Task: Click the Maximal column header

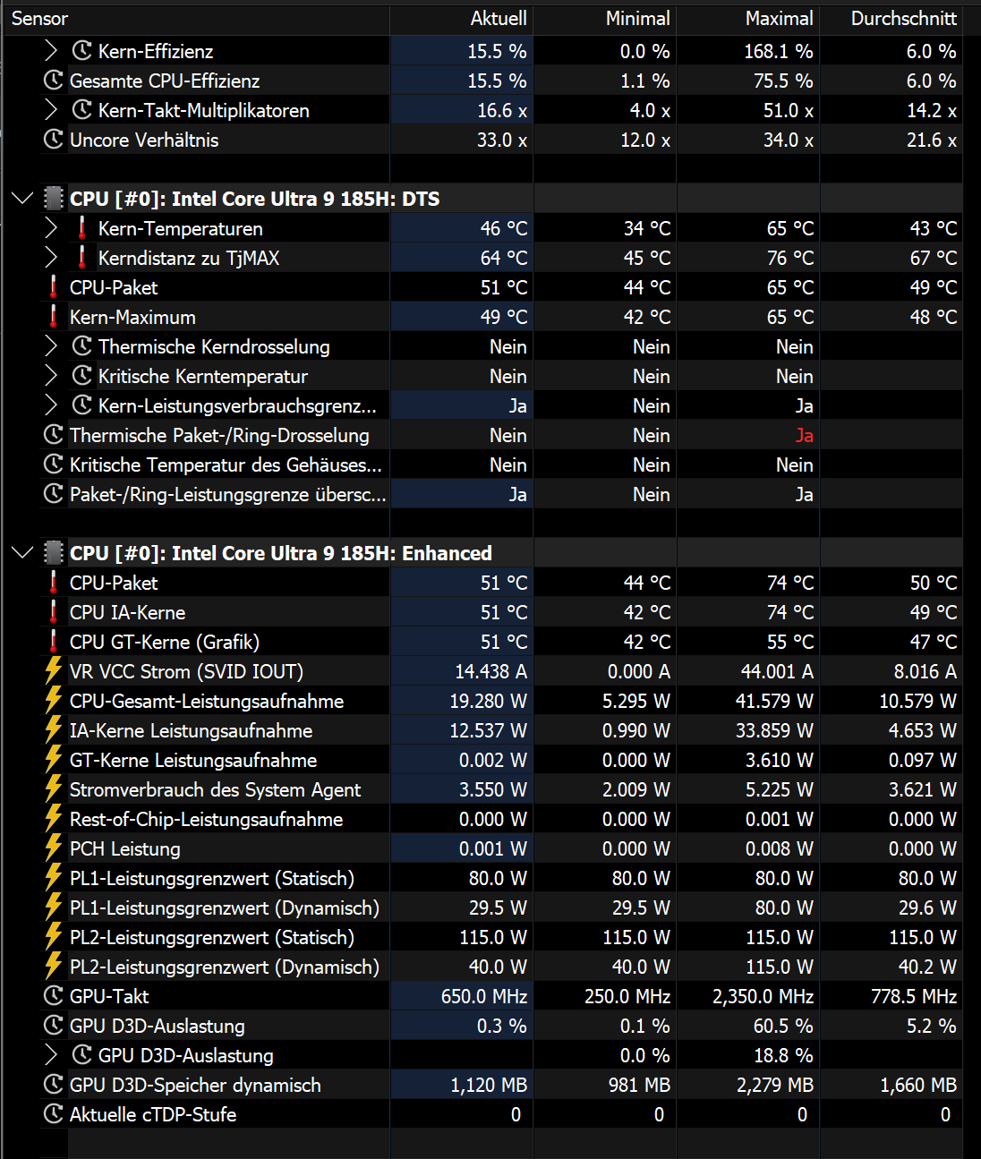Action: (780, 18)
